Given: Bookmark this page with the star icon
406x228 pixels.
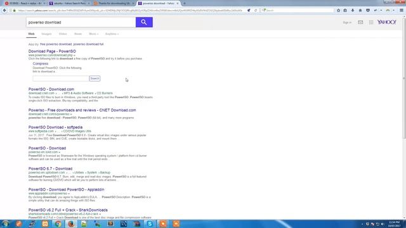Looking at the screenshot, I should [x=338, y=10].
